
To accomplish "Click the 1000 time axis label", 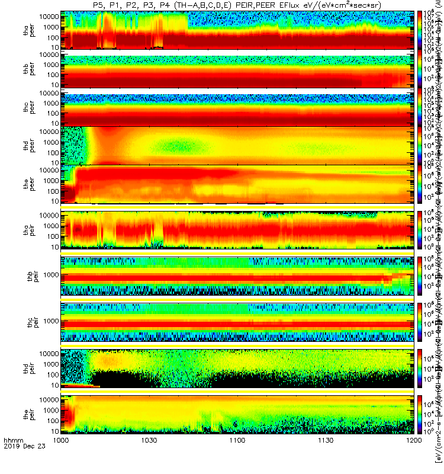I will tap(61, 440).
